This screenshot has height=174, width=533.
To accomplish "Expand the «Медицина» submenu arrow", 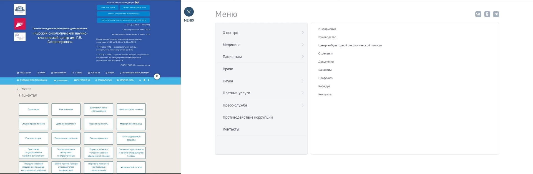I will click(x=303, y=45).
